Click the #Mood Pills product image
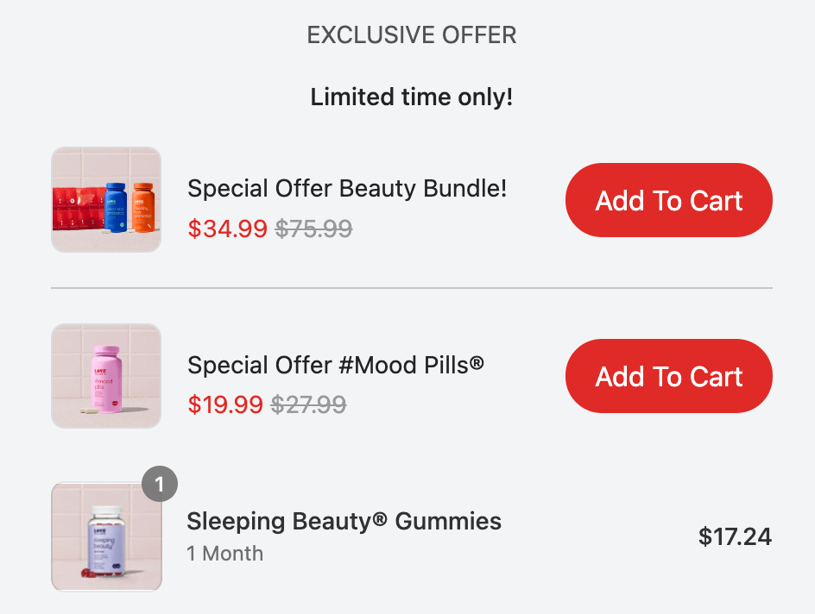 106,376
